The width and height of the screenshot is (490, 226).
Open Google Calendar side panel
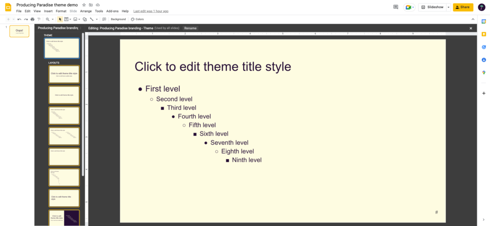tap(484, 21)
